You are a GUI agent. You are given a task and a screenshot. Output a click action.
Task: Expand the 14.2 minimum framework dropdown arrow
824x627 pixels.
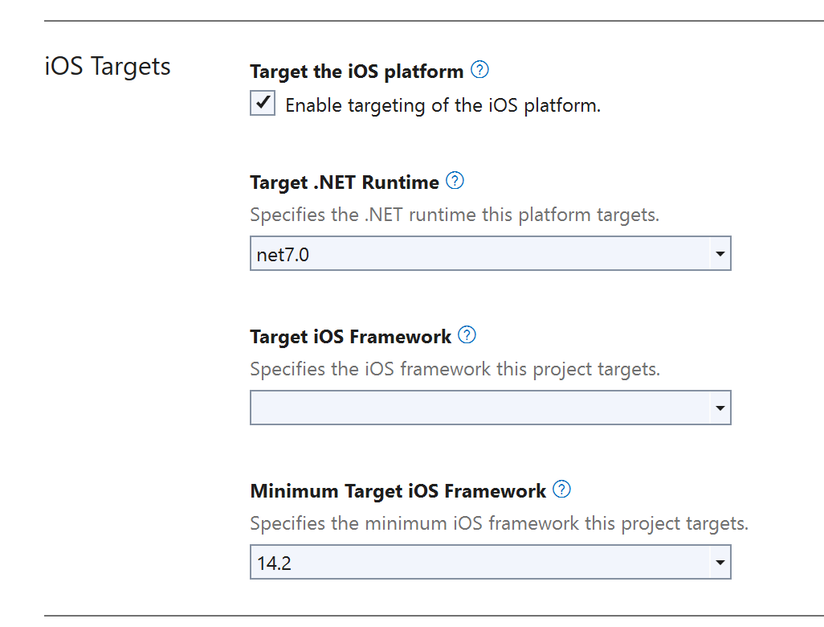coord(720,563)
